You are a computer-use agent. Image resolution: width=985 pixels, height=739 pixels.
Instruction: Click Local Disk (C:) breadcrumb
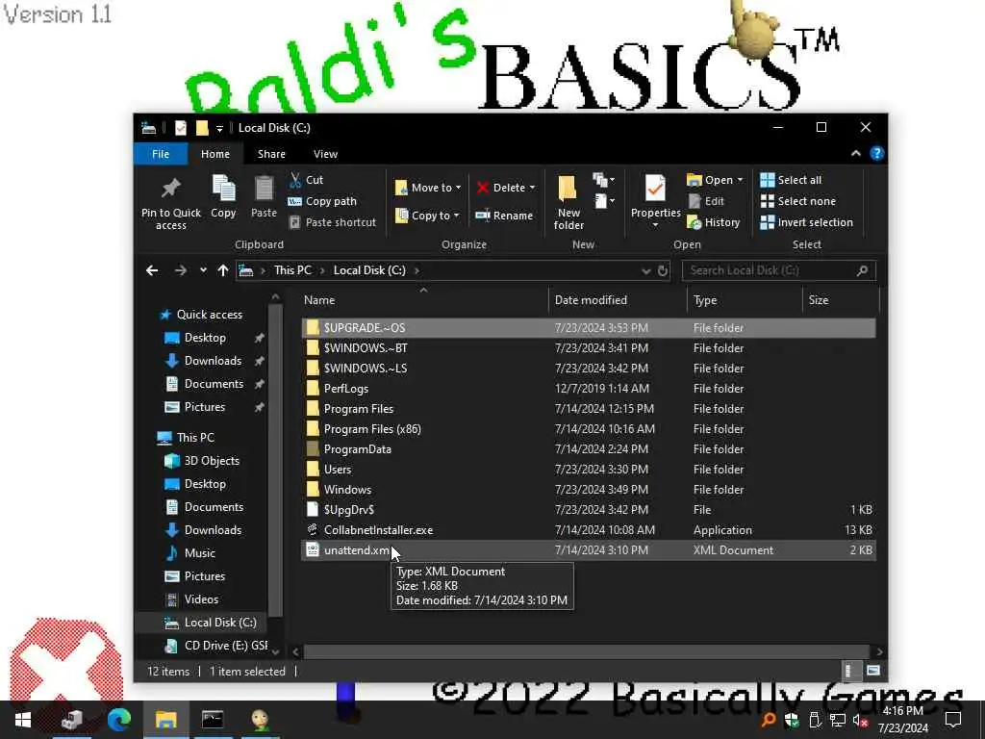pos(369,270)
